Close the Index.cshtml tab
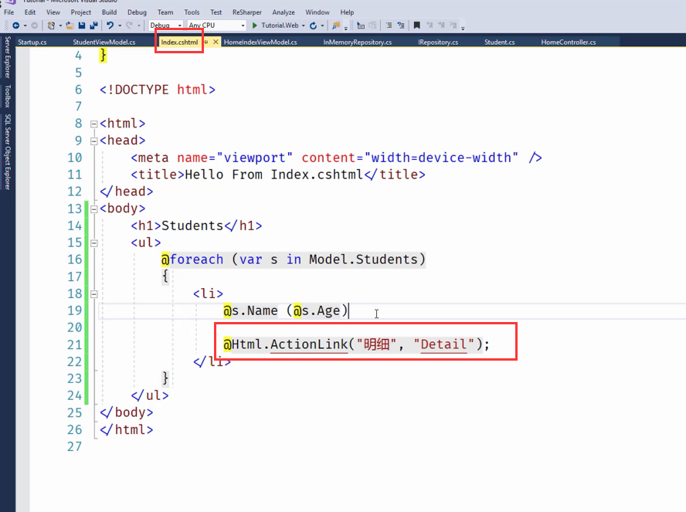 tap(216, 42)
